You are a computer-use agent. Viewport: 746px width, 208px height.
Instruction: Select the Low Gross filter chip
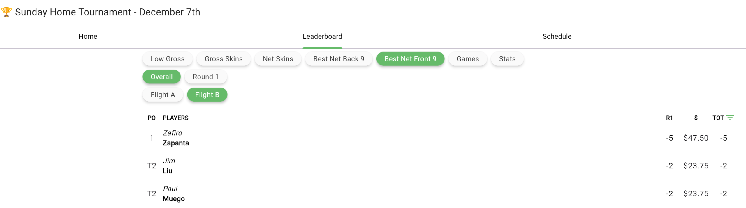(167, 59)
